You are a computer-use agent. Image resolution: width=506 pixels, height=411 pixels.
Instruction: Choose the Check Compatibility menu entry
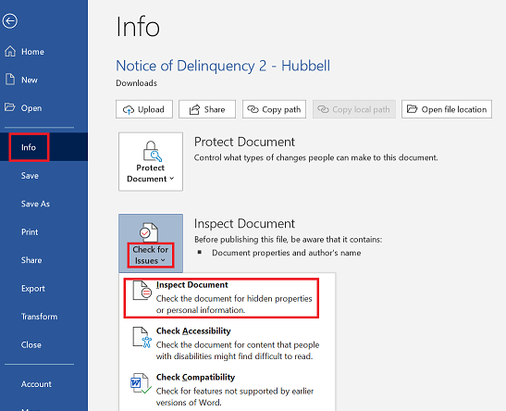pyautogui.click(x=227, y=390)
